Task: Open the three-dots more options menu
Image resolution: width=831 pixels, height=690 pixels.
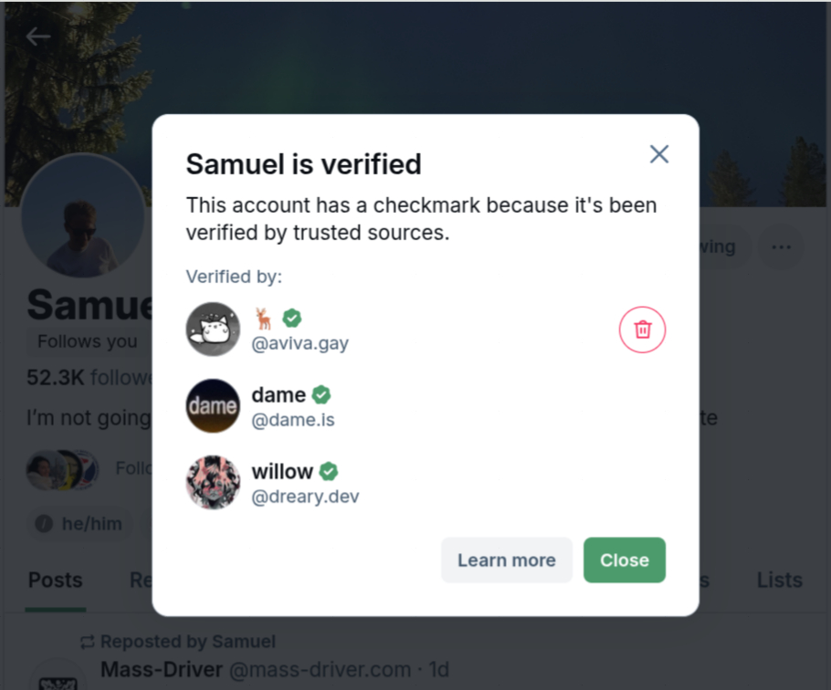Action: 781,247
